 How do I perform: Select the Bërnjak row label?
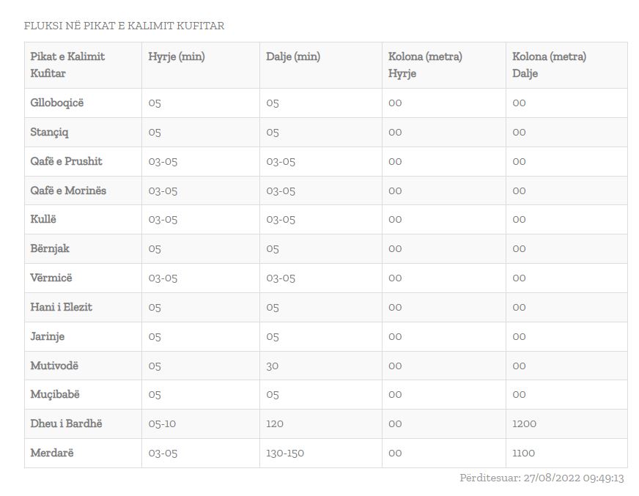(50, 248)
